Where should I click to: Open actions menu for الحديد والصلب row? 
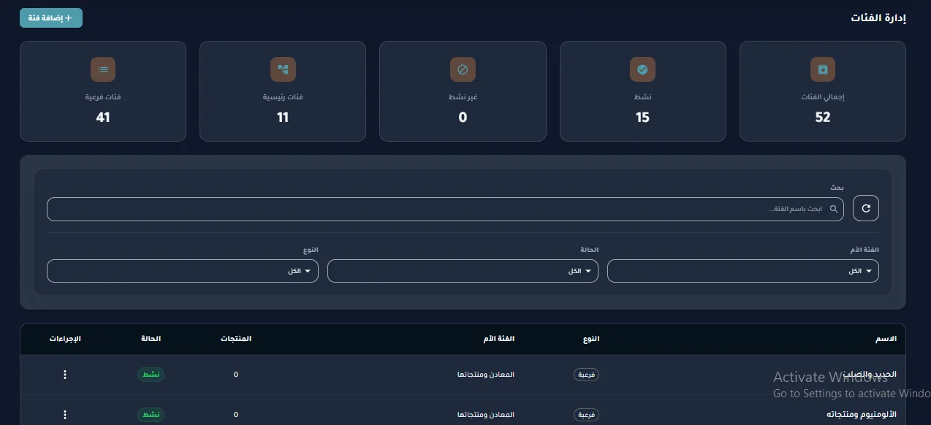coord(65,375)
